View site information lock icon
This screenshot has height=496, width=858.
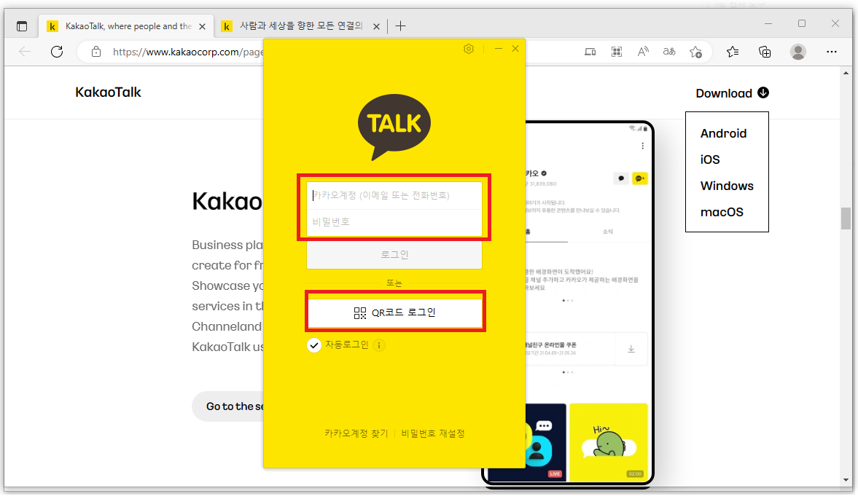click(95, 52)
